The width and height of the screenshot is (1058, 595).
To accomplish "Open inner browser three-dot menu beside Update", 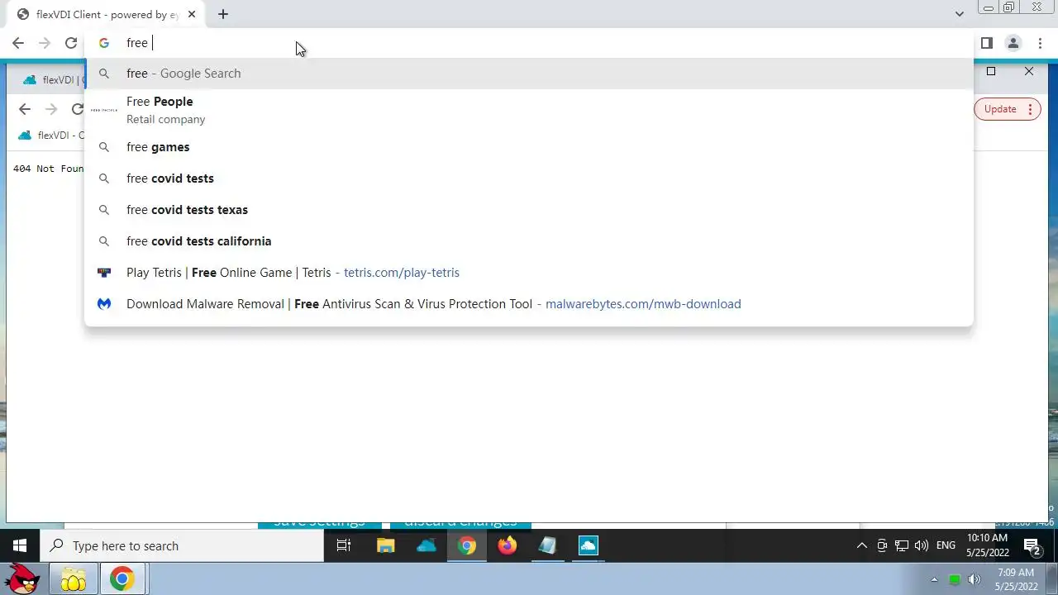I will pyautogui.click(x=1031, y=109).
